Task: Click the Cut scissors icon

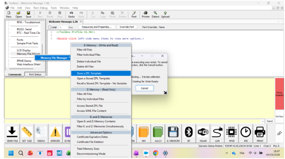Action: 93,14
